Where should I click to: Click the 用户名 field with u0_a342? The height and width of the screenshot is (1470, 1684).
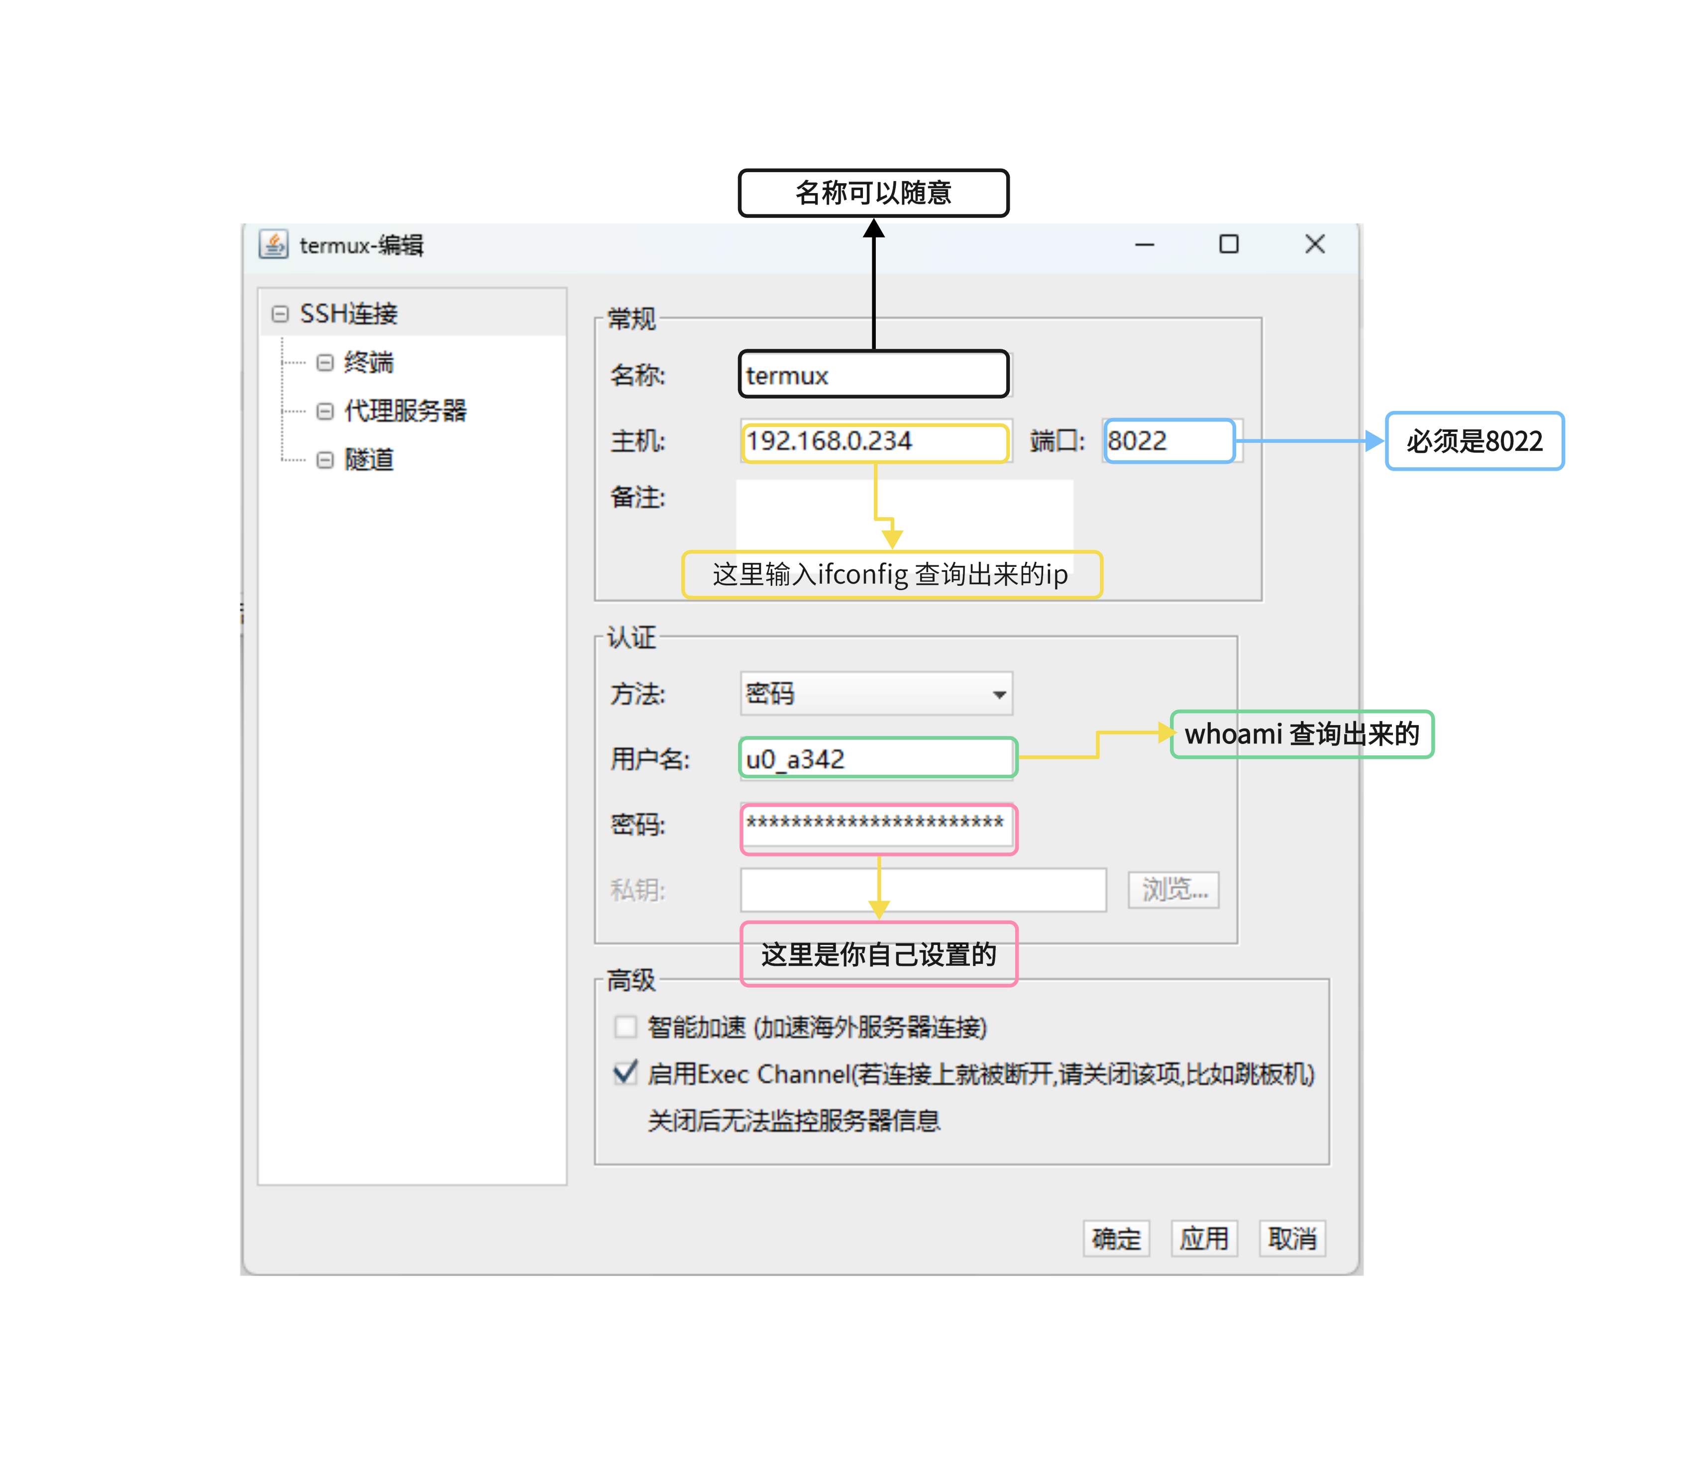876,759
